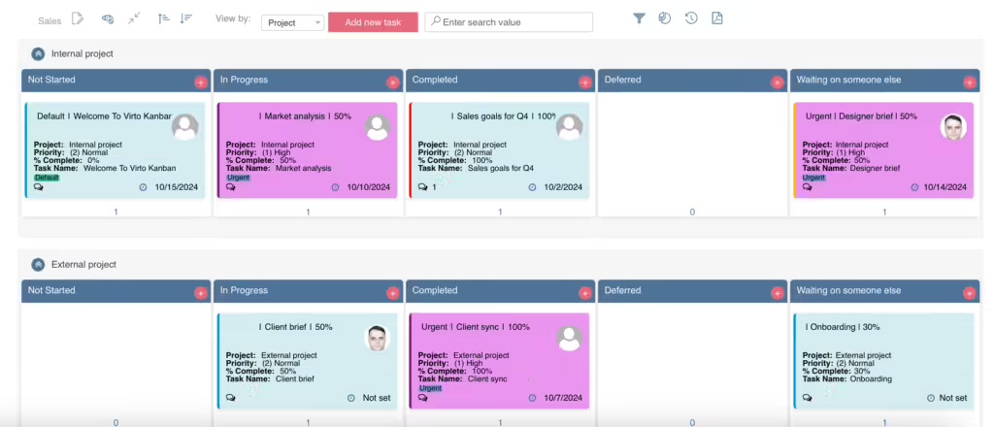Click the assignee avatar on Market analysis card
The width and height of the screenshot is (994, 427).
coord(378,127)
